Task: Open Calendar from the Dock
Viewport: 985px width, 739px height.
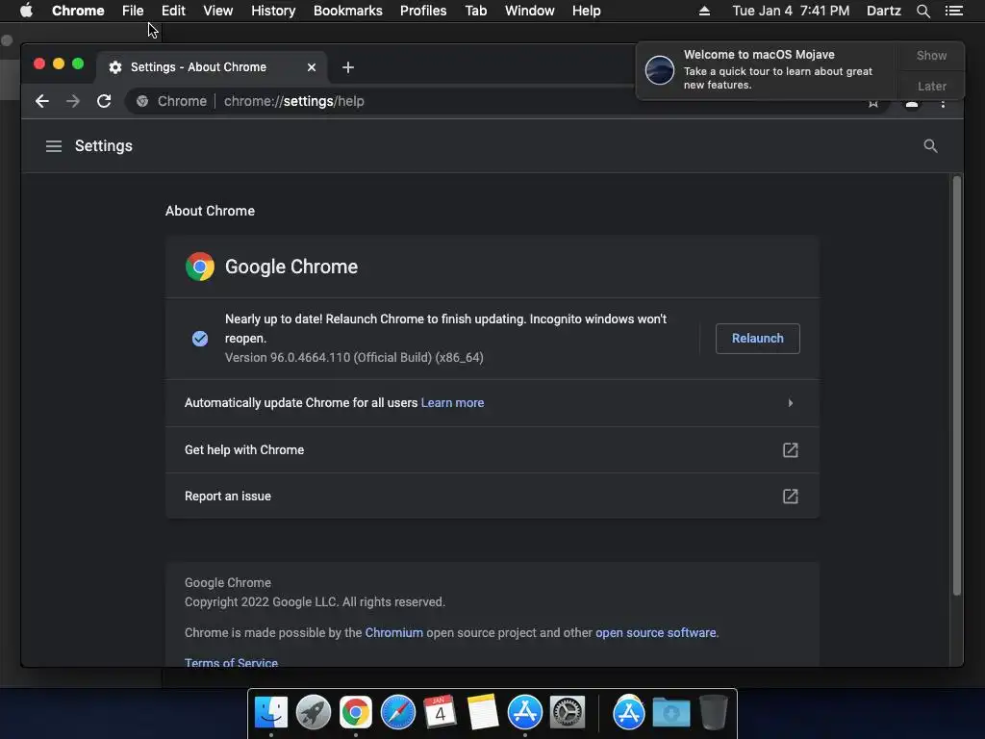Action: pos(440,713)
